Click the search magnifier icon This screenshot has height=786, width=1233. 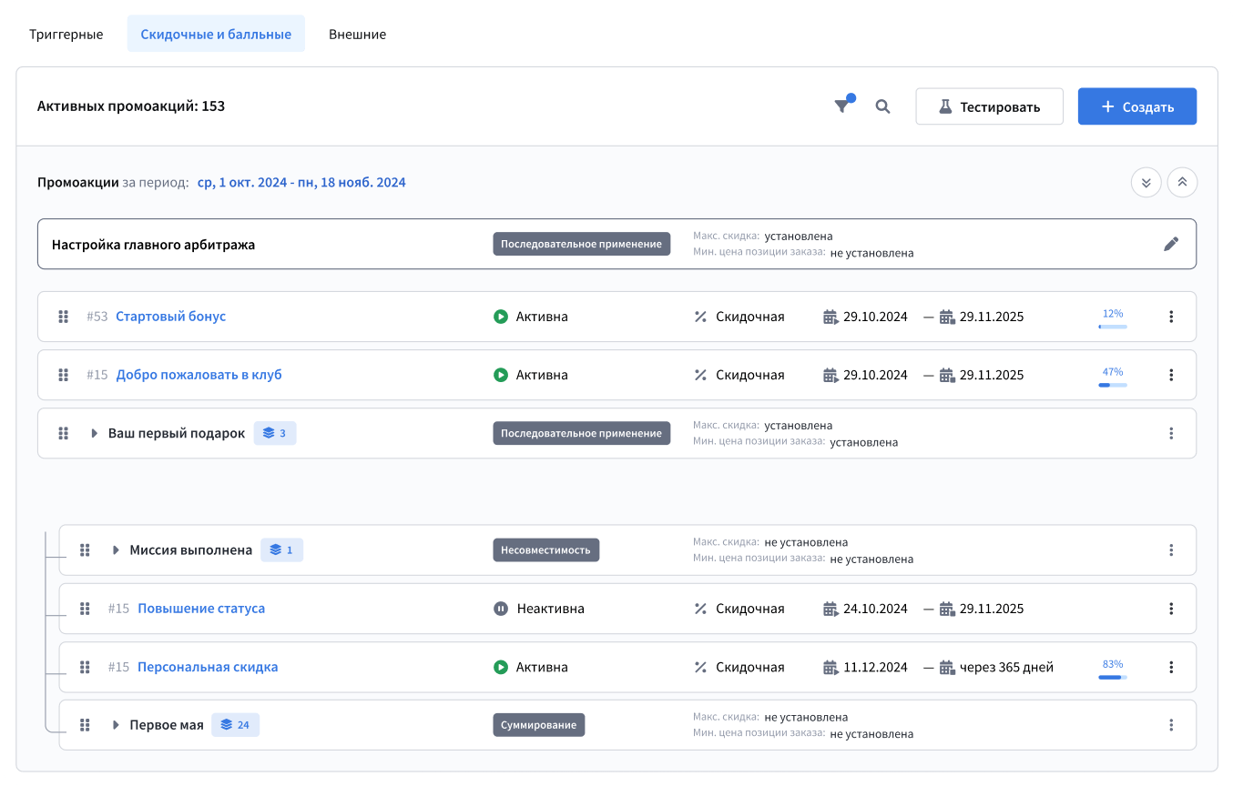coord(882,106)
